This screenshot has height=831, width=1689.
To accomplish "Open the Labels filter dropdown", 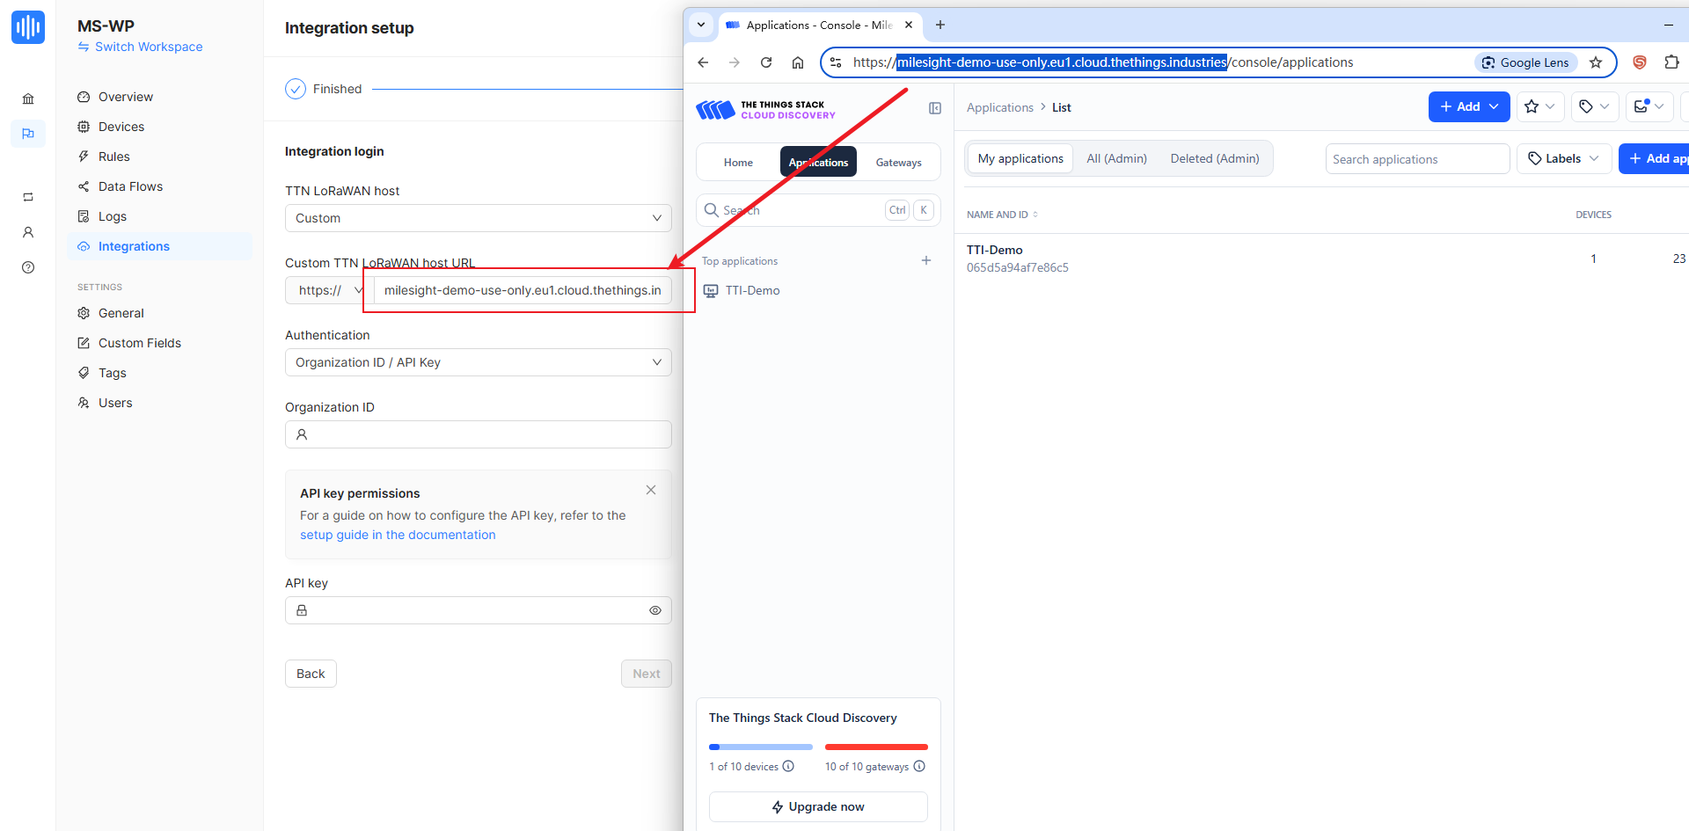I will [1564, 158].
